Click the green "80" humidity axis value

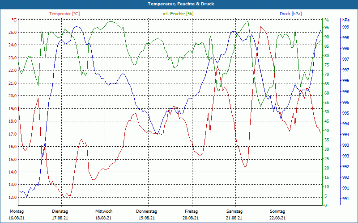click(x=327, y=55)
